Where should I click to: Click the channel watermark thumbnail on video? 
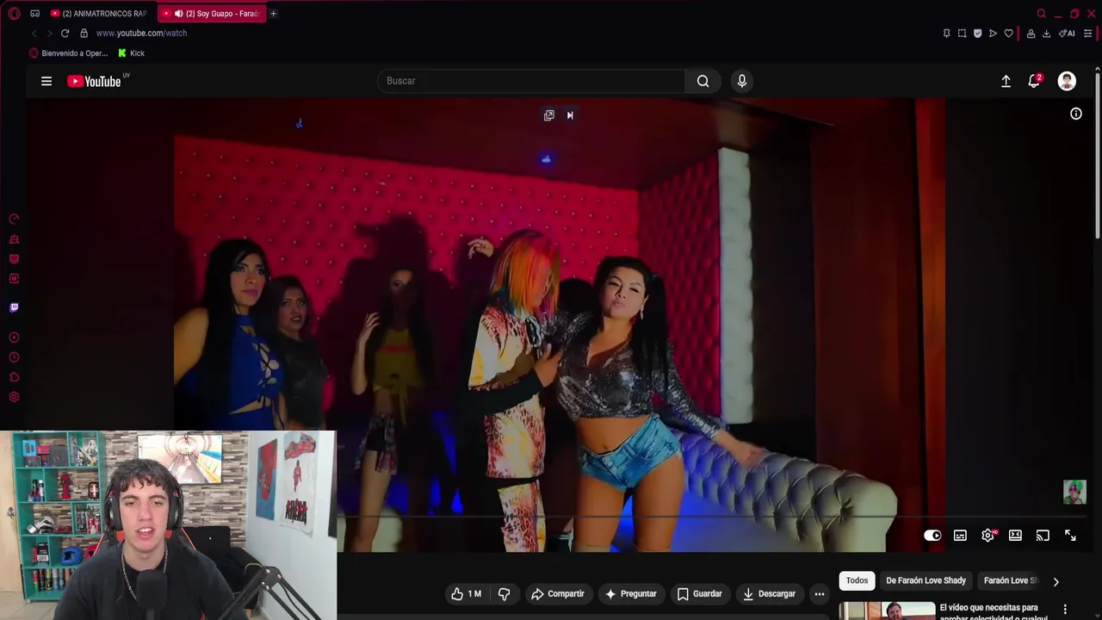[1074, 492]
